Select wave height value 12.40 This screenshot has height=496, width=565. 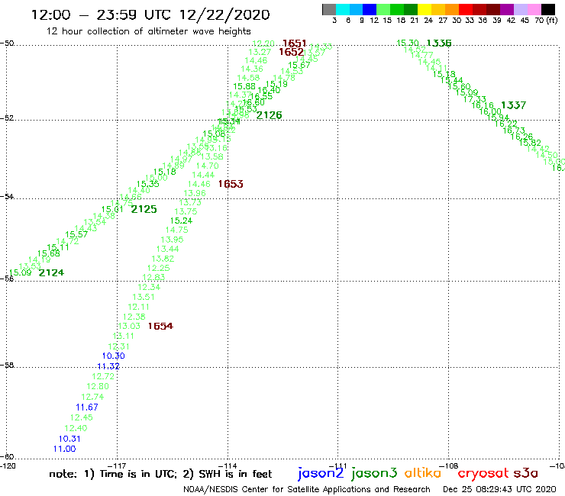point(76,428)
